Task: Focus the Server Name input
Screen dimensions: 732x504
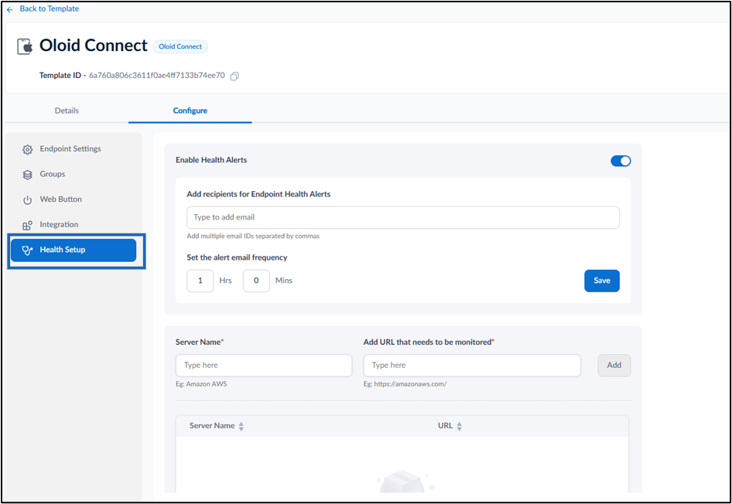Action: 264,366
